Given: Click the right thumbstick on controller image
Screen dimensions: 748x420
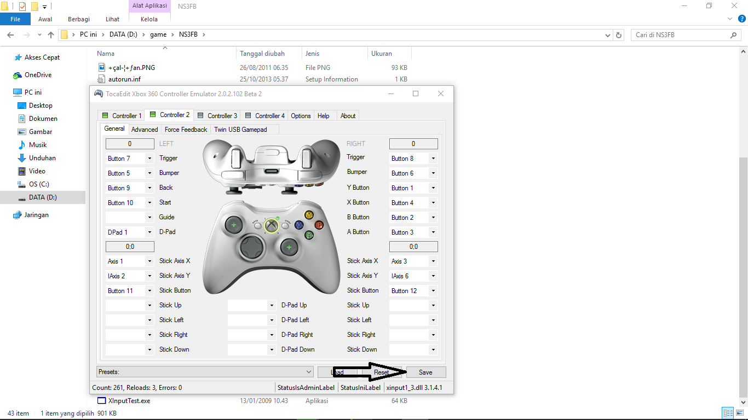Looking at the screenshot, I should pyautogui.click(x=289, y=248).
